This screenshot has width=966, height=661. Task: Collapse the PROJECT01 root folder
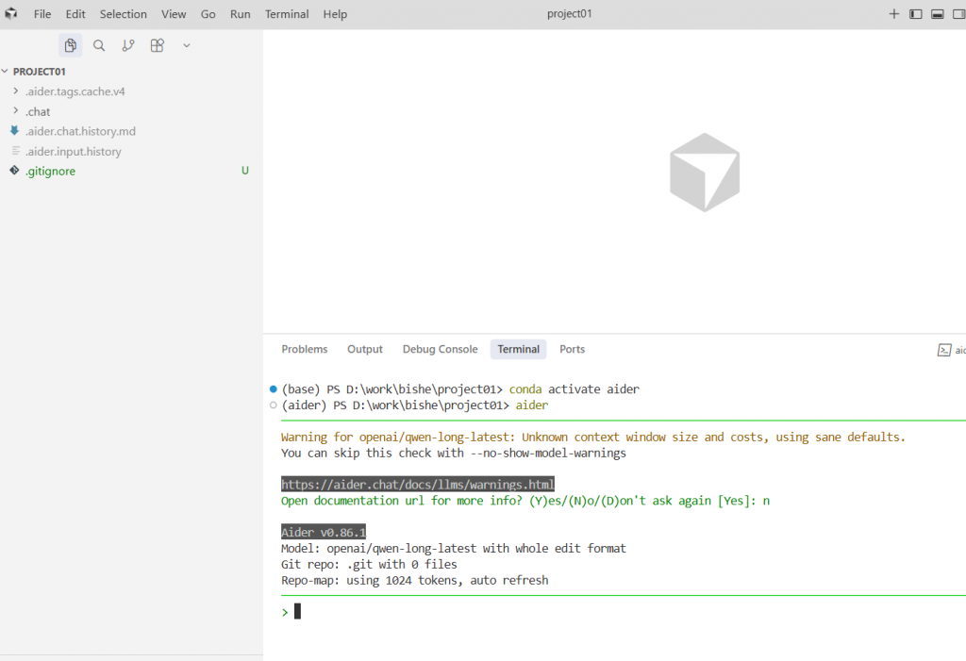click(39, 72)
